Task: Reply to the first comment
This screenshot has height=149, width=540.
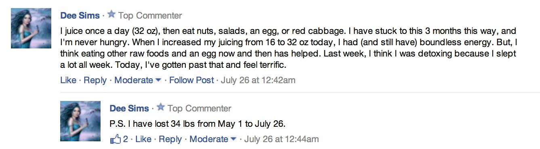Action: coord(95,80)
